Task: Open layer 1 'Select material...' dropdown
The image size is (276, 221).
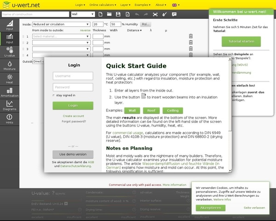Action: point(60,36)
